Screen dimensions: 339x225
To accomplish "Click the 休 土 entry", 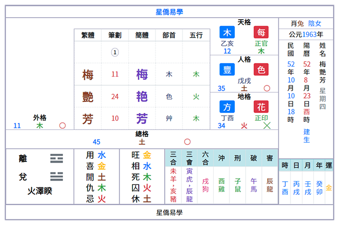I will pos(141,199).
